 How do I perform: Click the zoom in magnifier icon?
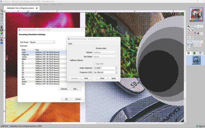[x=188, y=30]
